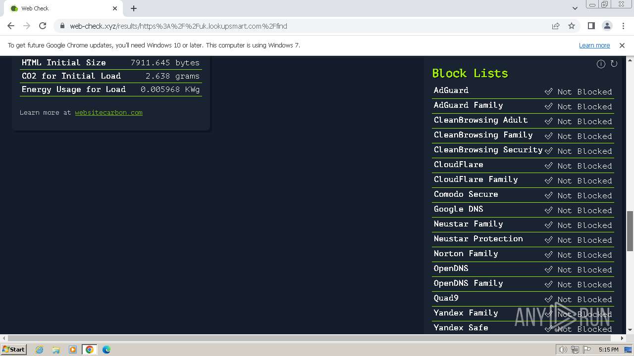The width and height of the screenshot is (634, 356).
Task: Dismiss the Chrome update notification bar
Action: pyautogui.click(x=622, y=45)
